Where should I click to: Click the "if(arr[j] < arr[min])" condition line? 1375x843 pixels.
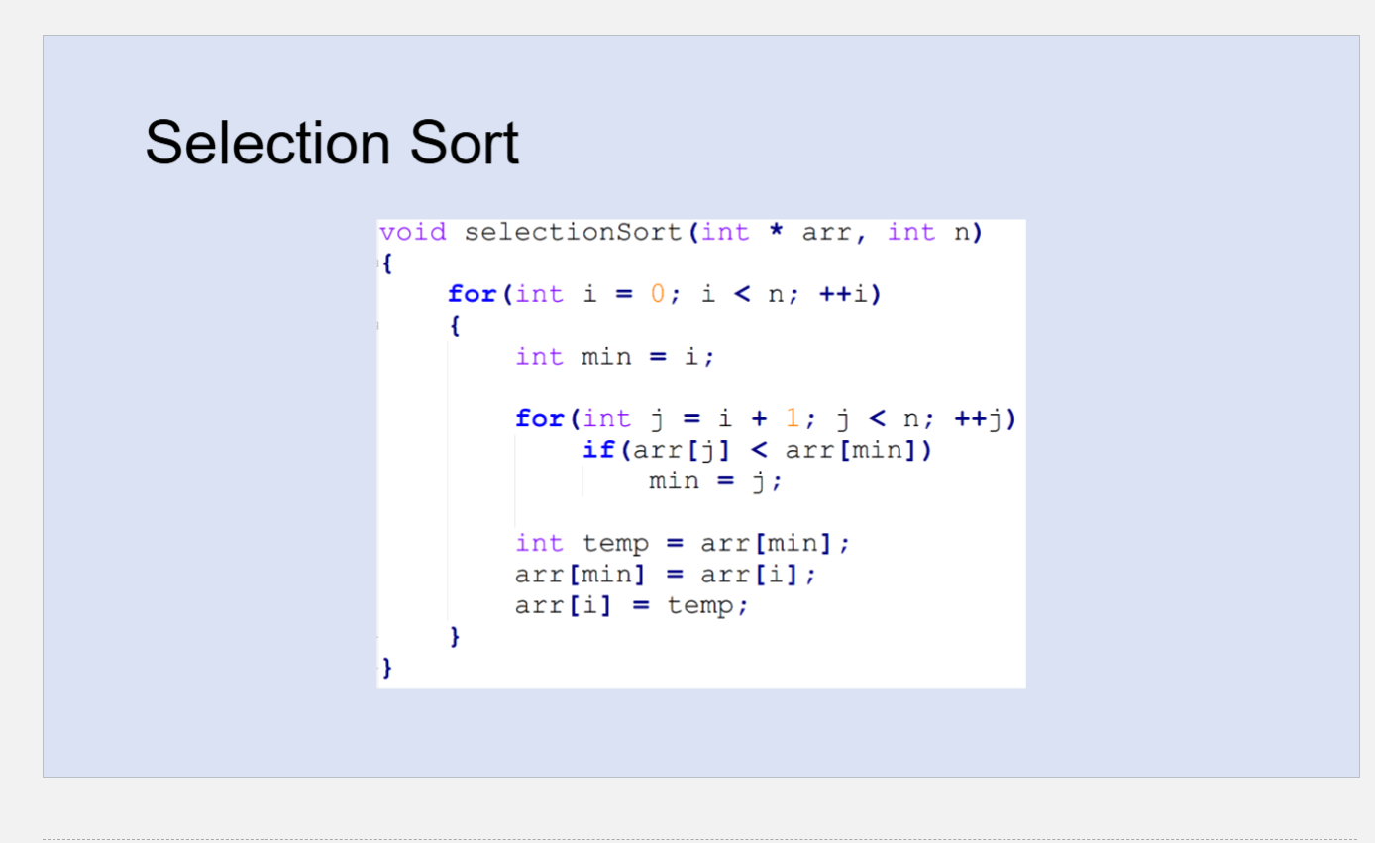click(x=758, y=451)
